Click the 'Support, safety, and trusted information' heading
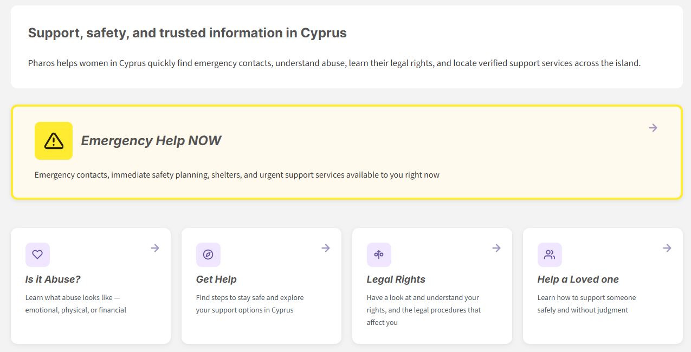Image resolution: width=691 pixels, height=352 pixels. point(187,33)
